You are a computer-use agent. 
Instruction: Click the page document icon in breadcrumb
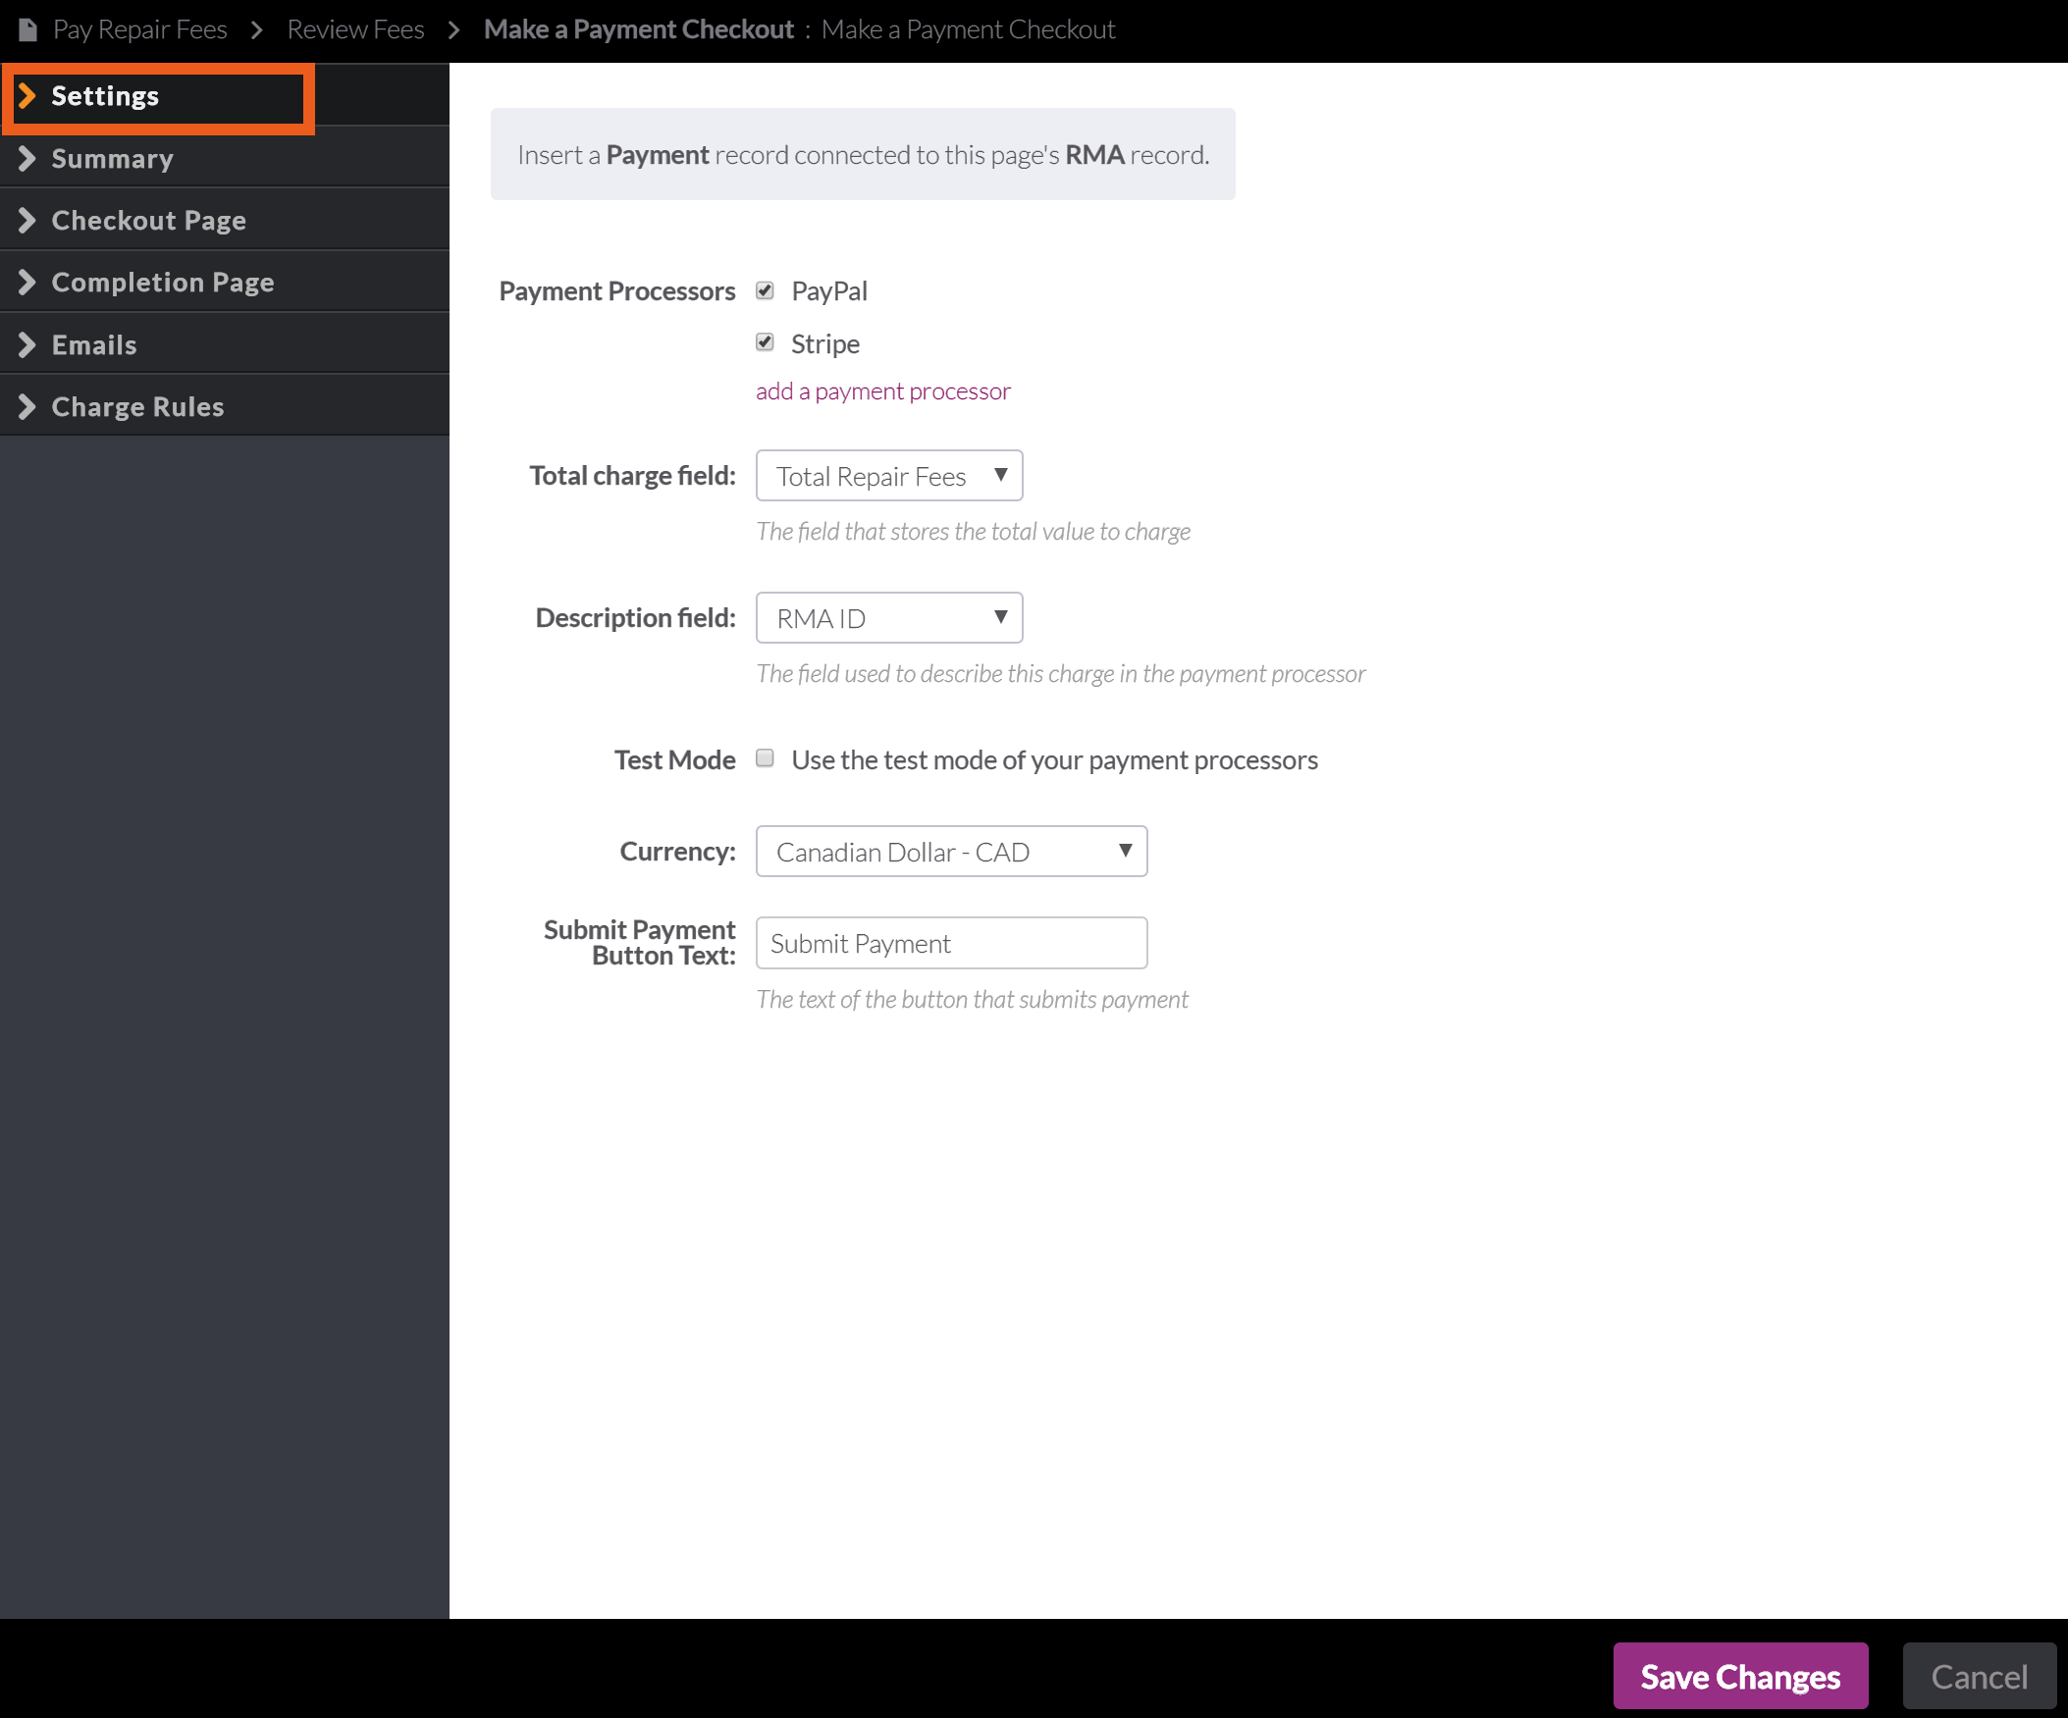(27, 30)
